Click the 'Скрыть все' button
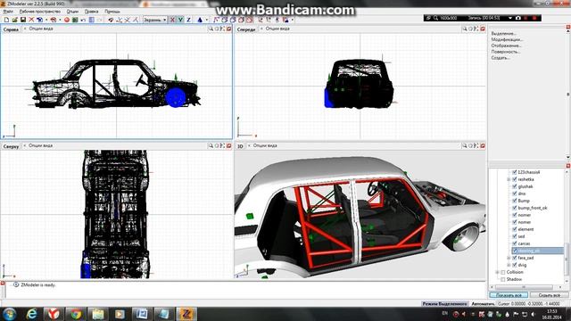This screenshot has width=571, height=321. click(x=549, y=295)
